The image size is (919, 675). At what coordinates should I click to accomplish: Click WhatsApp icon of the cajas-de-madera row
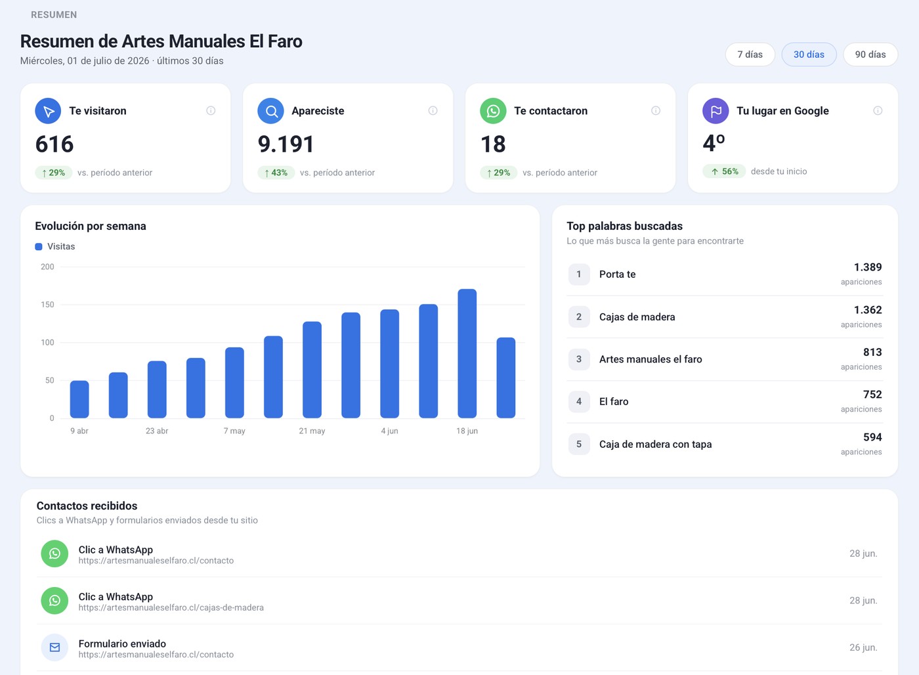54,601
